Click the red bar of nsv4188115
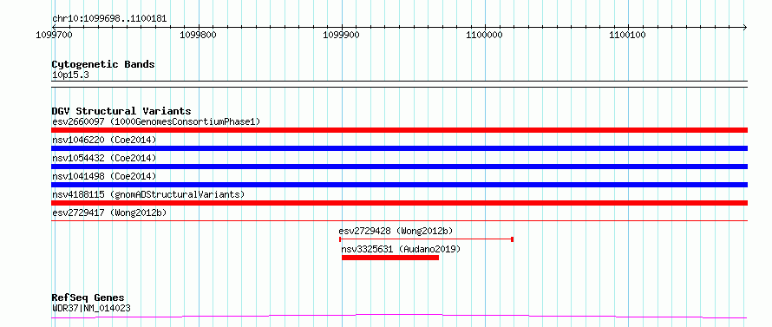This screenshot has height=327, width=772. coord(399,203)
